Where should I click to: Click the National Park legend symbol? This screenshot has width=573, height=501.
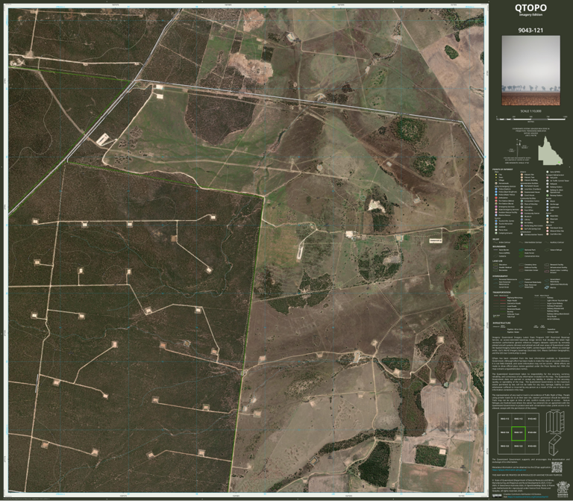coord(521,250)
